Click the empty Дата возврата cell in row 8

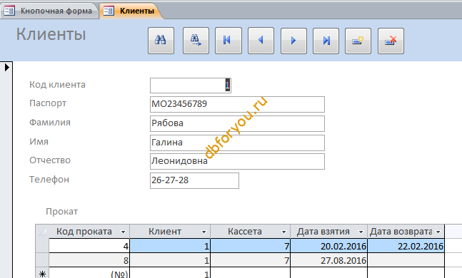406,260
